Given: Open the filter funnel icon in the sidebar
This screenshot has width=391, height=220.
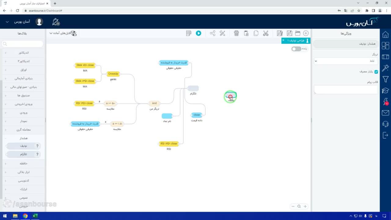Looking at the screenshot, I should [386, 79].
